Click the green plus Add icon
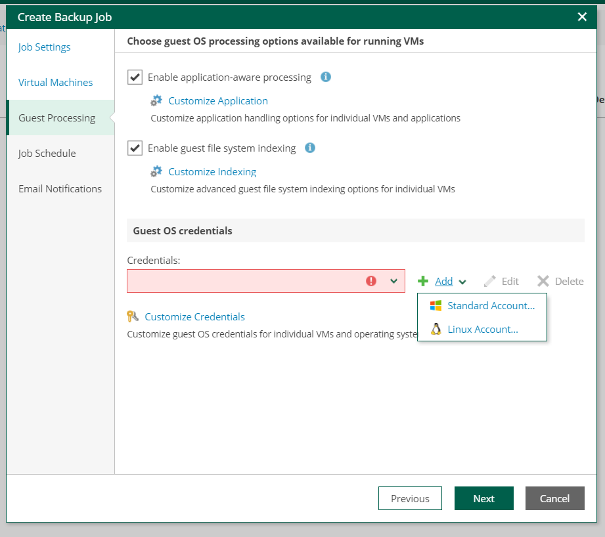The image size is (605, 537). (422, 281)
